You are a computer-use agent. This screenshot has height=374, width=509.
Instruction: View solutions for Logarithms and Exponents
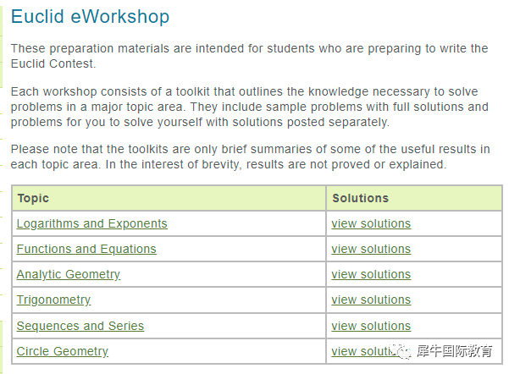(x=371, y=224)
